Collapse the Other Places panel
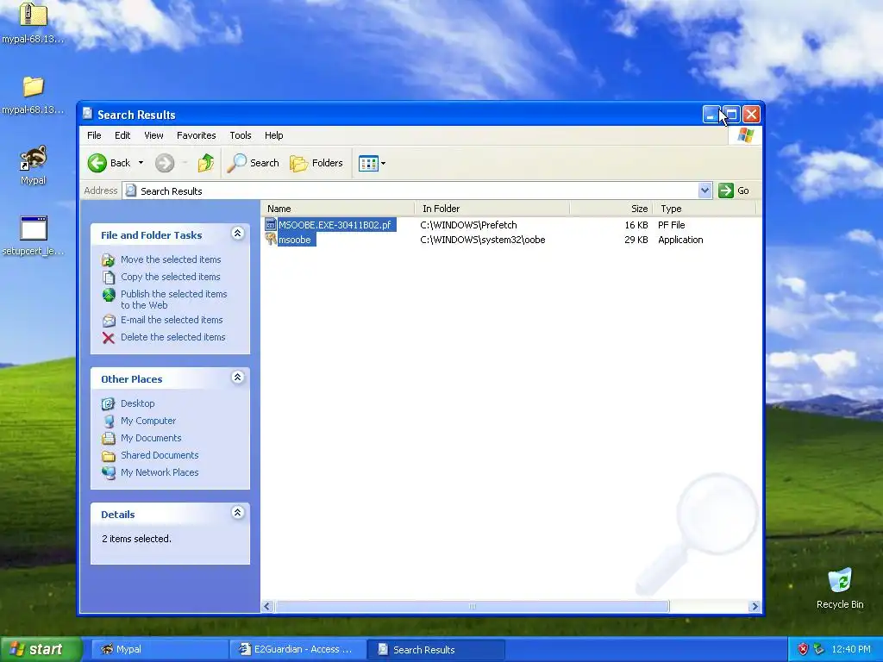Viewport: 883px width, 662px height. click(238, 378)
